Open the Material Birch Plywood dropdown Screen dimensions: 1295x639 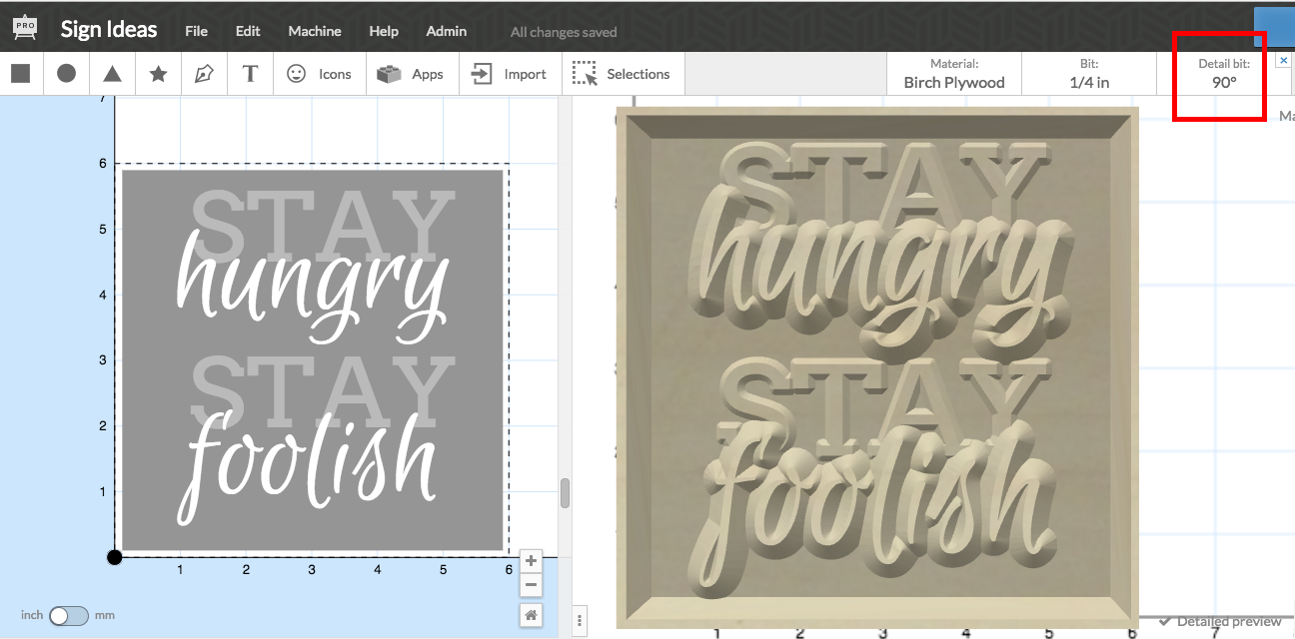953,74
